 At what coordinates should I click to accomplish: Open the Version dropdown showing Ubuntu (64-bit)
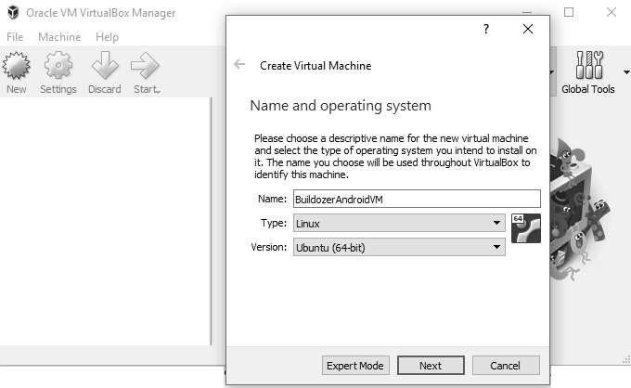pyautogui.click(x=399, y=247)
